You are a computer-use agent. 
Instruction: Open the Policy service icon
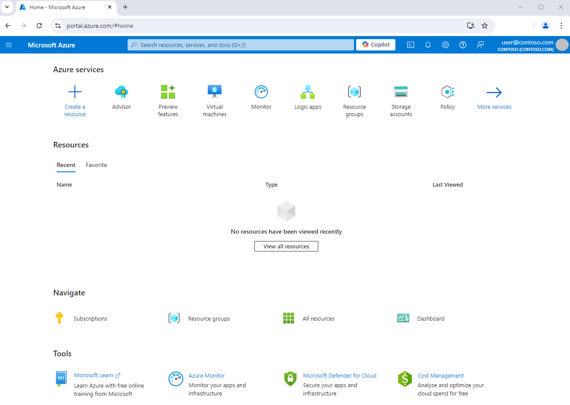click(448, 92)
